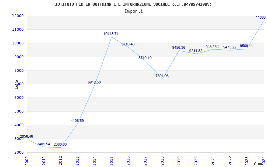Click x-axis year label 2018
Viewport: 267px width, 167px height.
[162, 161]
